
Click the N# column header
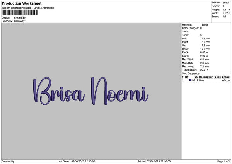187,77
